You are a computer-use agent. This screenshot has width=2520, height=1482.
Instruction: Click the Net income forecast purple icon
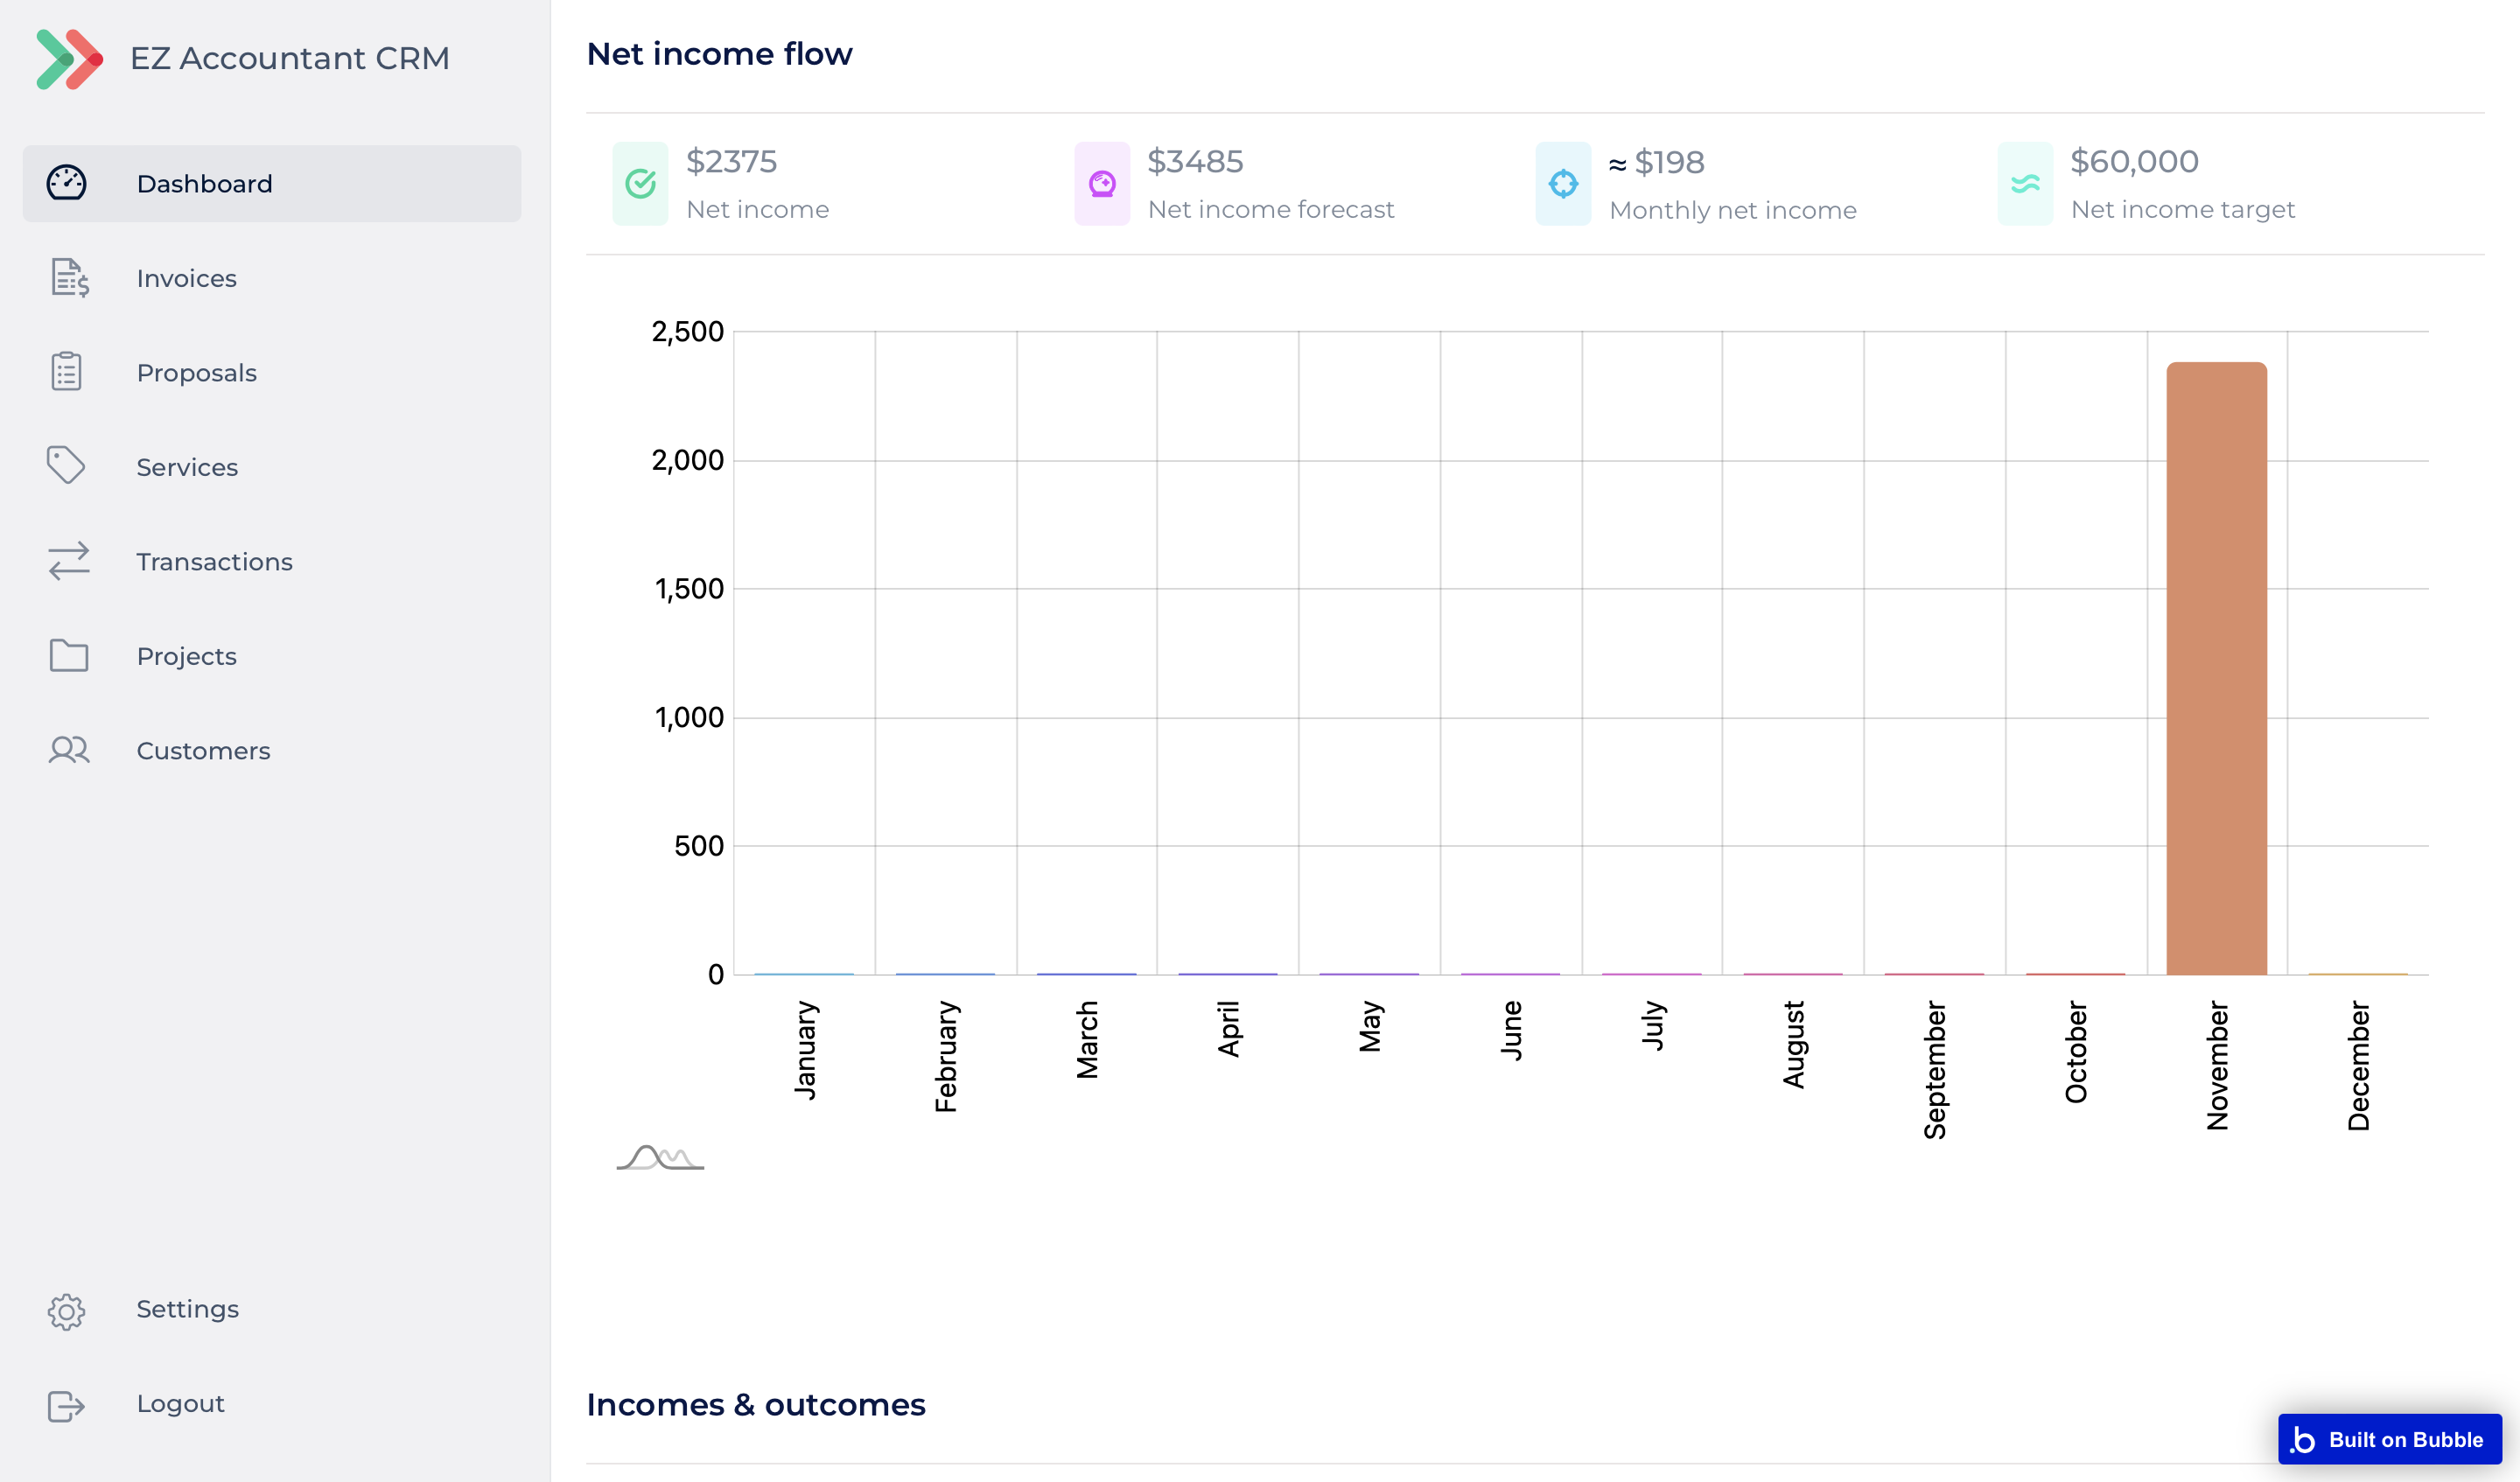pyautogui.click(x=1102, y=184)
